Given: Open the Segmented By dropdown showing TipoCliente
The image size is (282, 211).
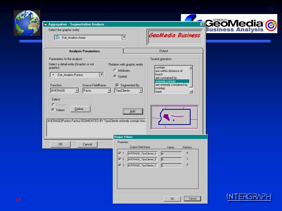Looking at the screenshot, I should [141, 91].
